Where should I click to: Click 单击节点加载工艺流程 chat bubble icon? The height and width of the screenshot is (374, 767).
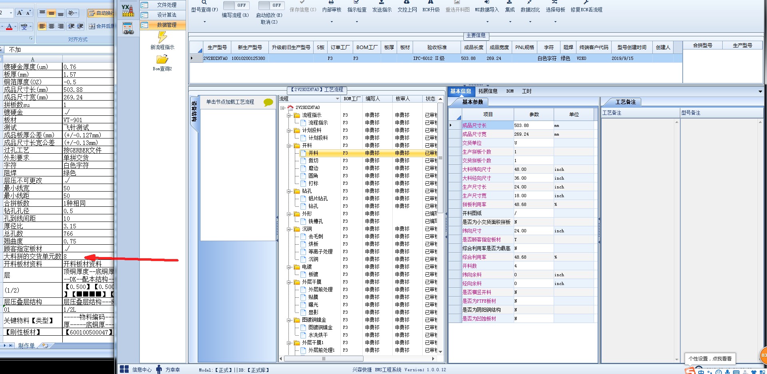click(x=268, y=102)
